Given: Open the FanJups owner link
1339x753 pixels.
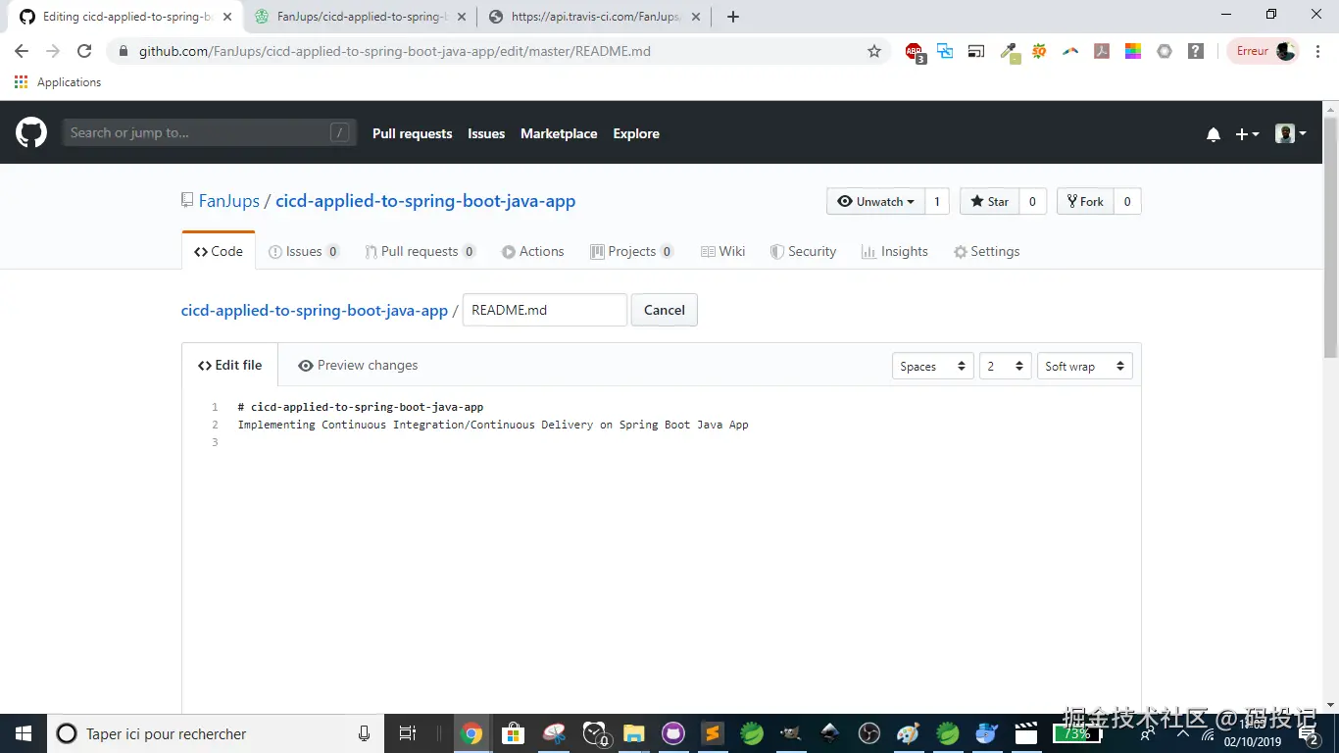Looking at the screenshot, I should pyautogui.click(x=229, y=201).
